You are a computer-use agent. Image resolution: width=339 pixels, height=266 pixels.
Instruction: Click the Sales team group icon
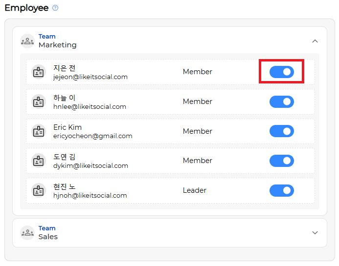[x=27, y=233]
